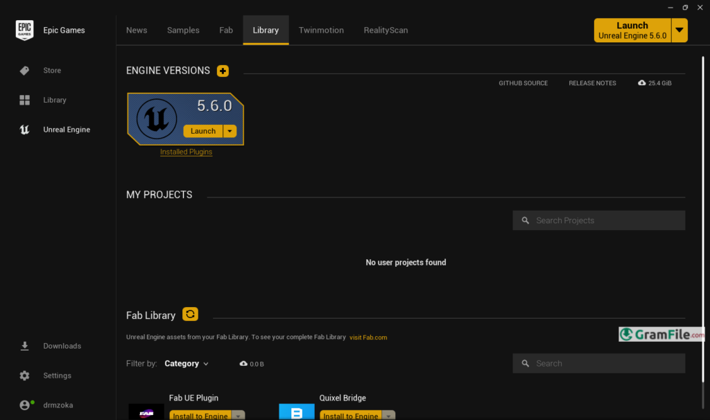Open the Category filter dropdown
Viewport: 710px width, 420px height.
pyautogui.click(x=186, y=363)
